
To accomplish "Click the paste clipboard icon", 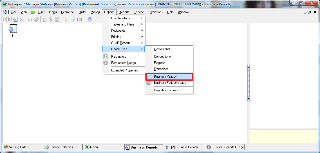I will [57, 19].
